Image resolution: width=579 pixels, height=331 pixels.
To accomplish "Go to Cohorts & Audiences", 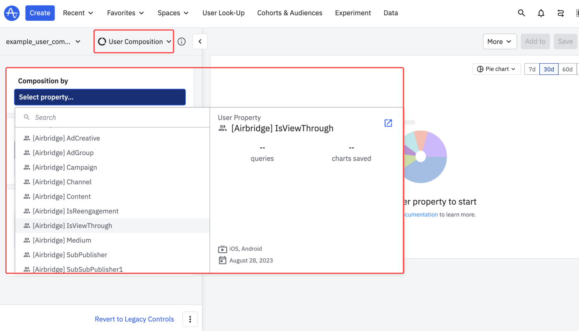I will (x=290, y=13).
